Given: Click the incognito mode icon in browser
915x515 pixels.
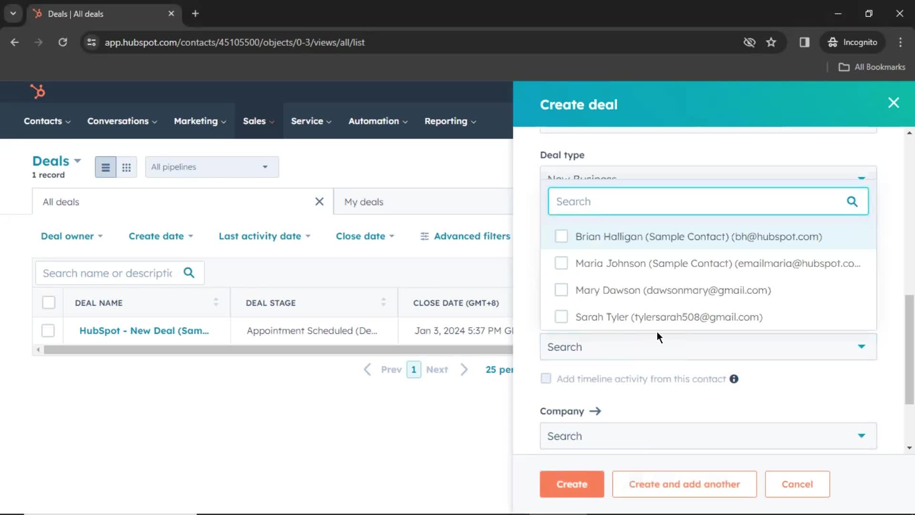Looking at the screenshot, I should (832, 42).
